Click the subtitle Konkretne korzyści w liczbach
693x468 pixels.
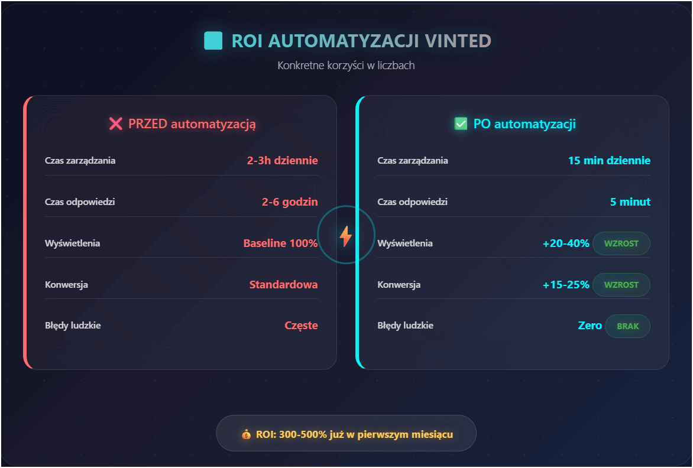pyautogui.click(x=346, y=66)
